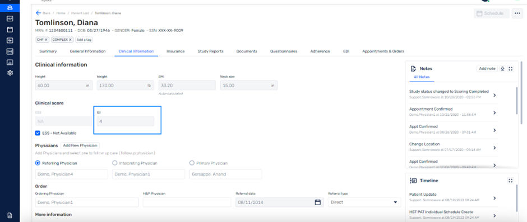The width and height of the screenshot is (527, 222).
Task: Open the sidebar icon directly below Patients
Action: (10, 19)
